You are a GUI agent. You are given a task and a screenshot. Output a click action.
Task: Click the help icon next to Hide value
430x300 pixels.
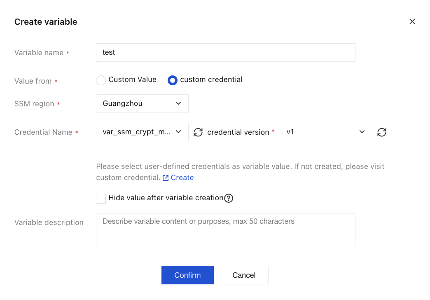(x=229, y=198)
